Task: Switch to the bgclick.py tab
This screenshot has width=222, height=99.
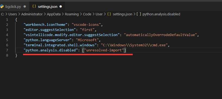Action: [x=13, y=6]
